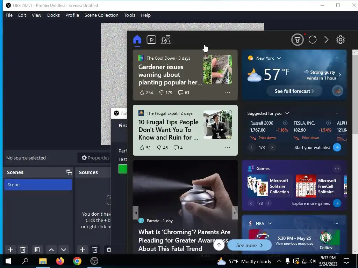Select the Scene item in Scenes list

(38, 185)
